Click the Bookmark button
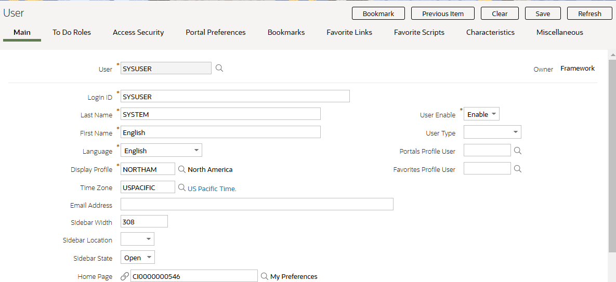Viewport: 616px width, 282px height. [378, 14]
